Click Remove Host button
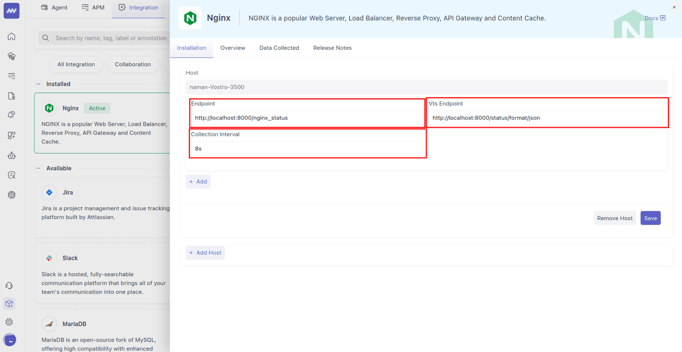This screenshot has height=352, width=682. 615,218
